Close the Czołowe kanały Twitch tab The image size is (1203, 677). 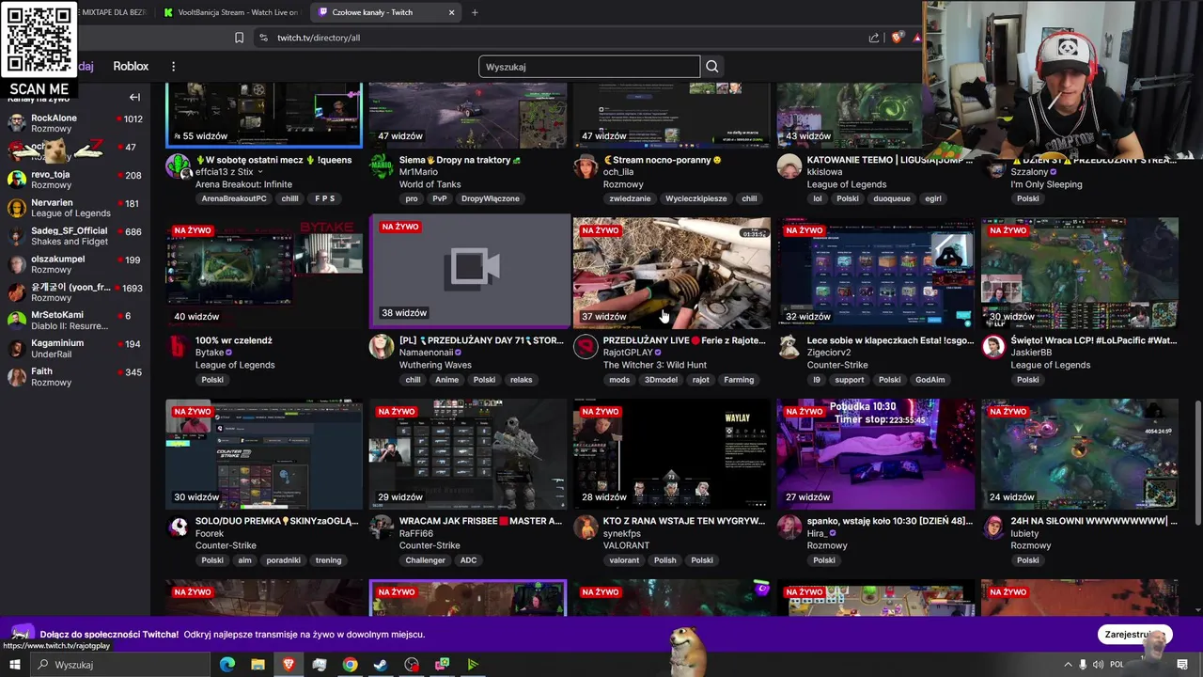(451, 12)
